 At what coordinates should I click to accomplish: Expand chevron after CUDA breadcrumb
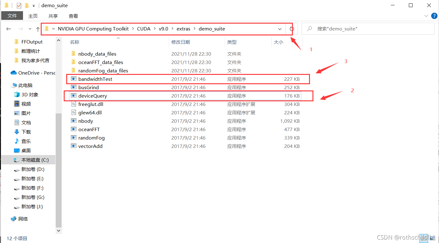point(155,29)
